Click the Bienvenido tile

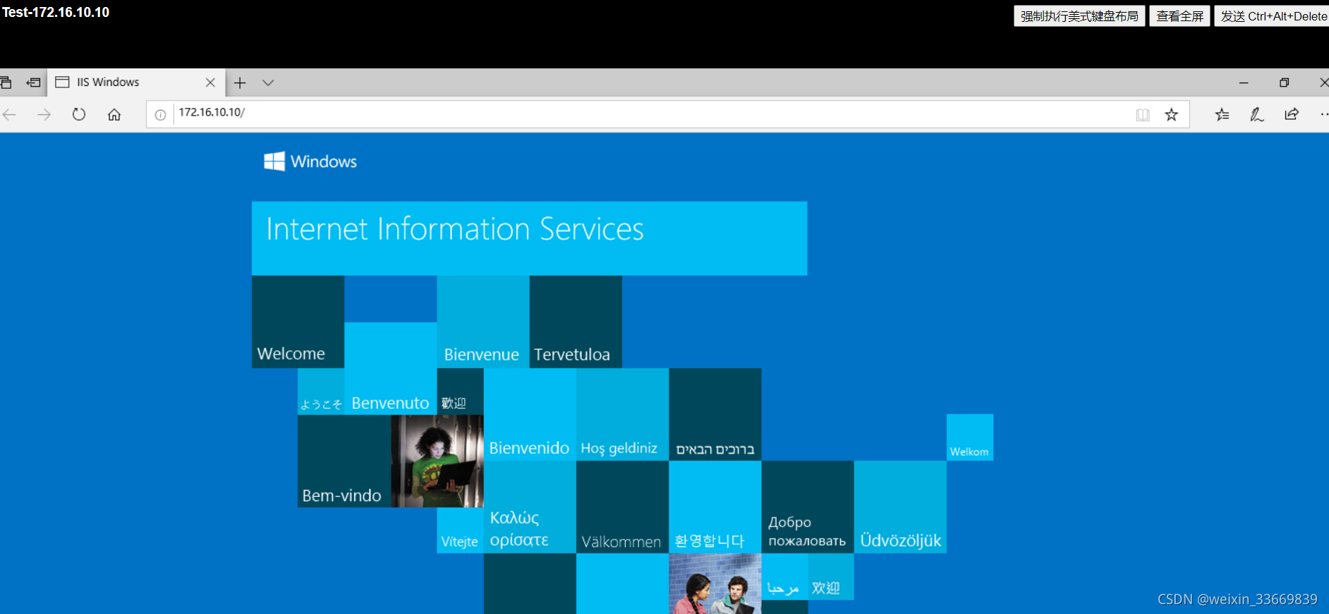click(530, 415)
